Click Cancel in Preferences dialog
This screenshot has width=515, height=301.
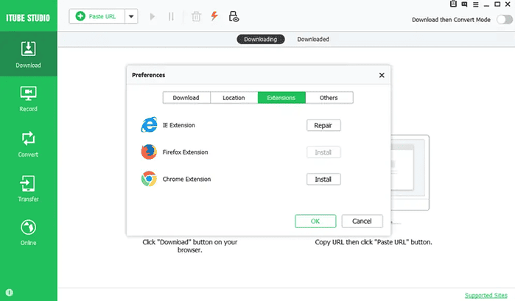pos(362,222)
